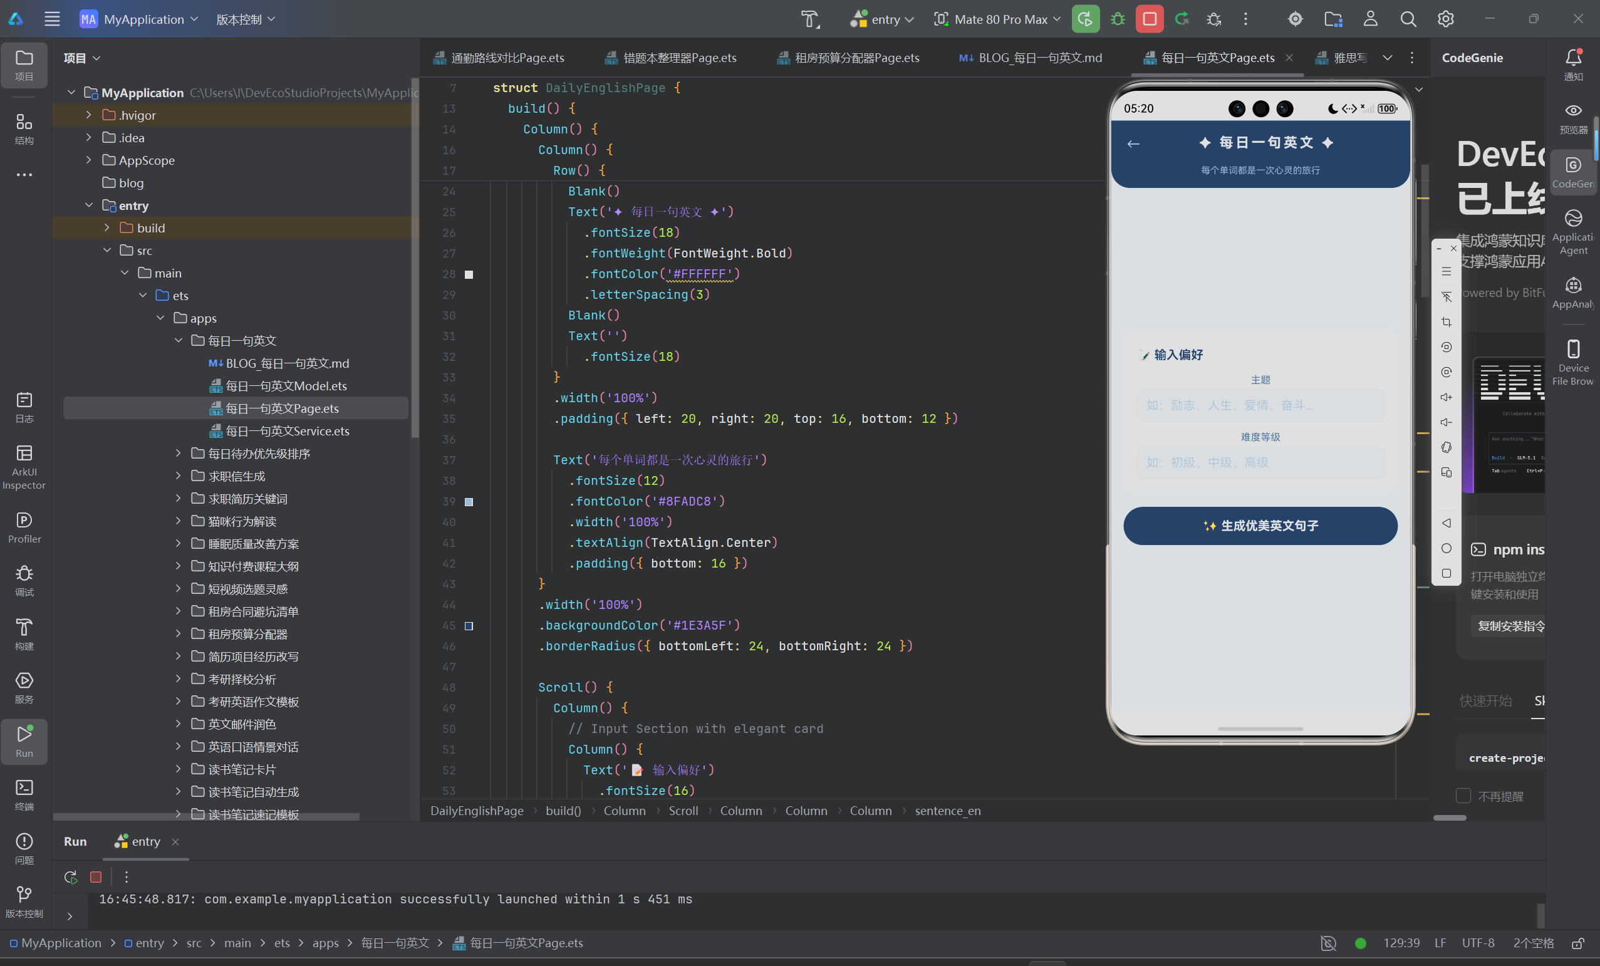Open the Previewer panel
The height and width of the screenshot is (966, 1600).
pyautogui.click(x=1572, y=118)
